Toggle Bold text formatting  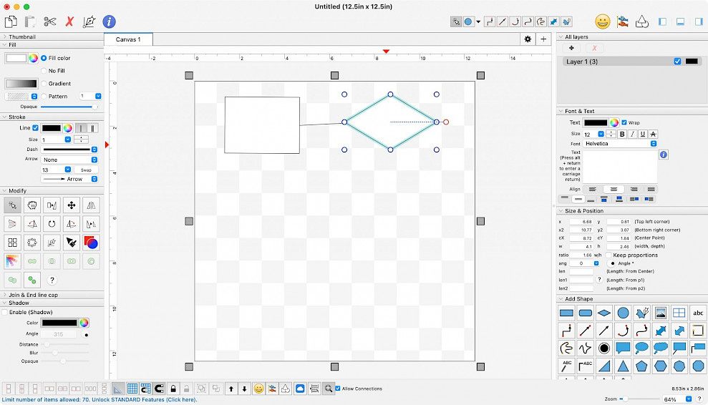[622, 134]
